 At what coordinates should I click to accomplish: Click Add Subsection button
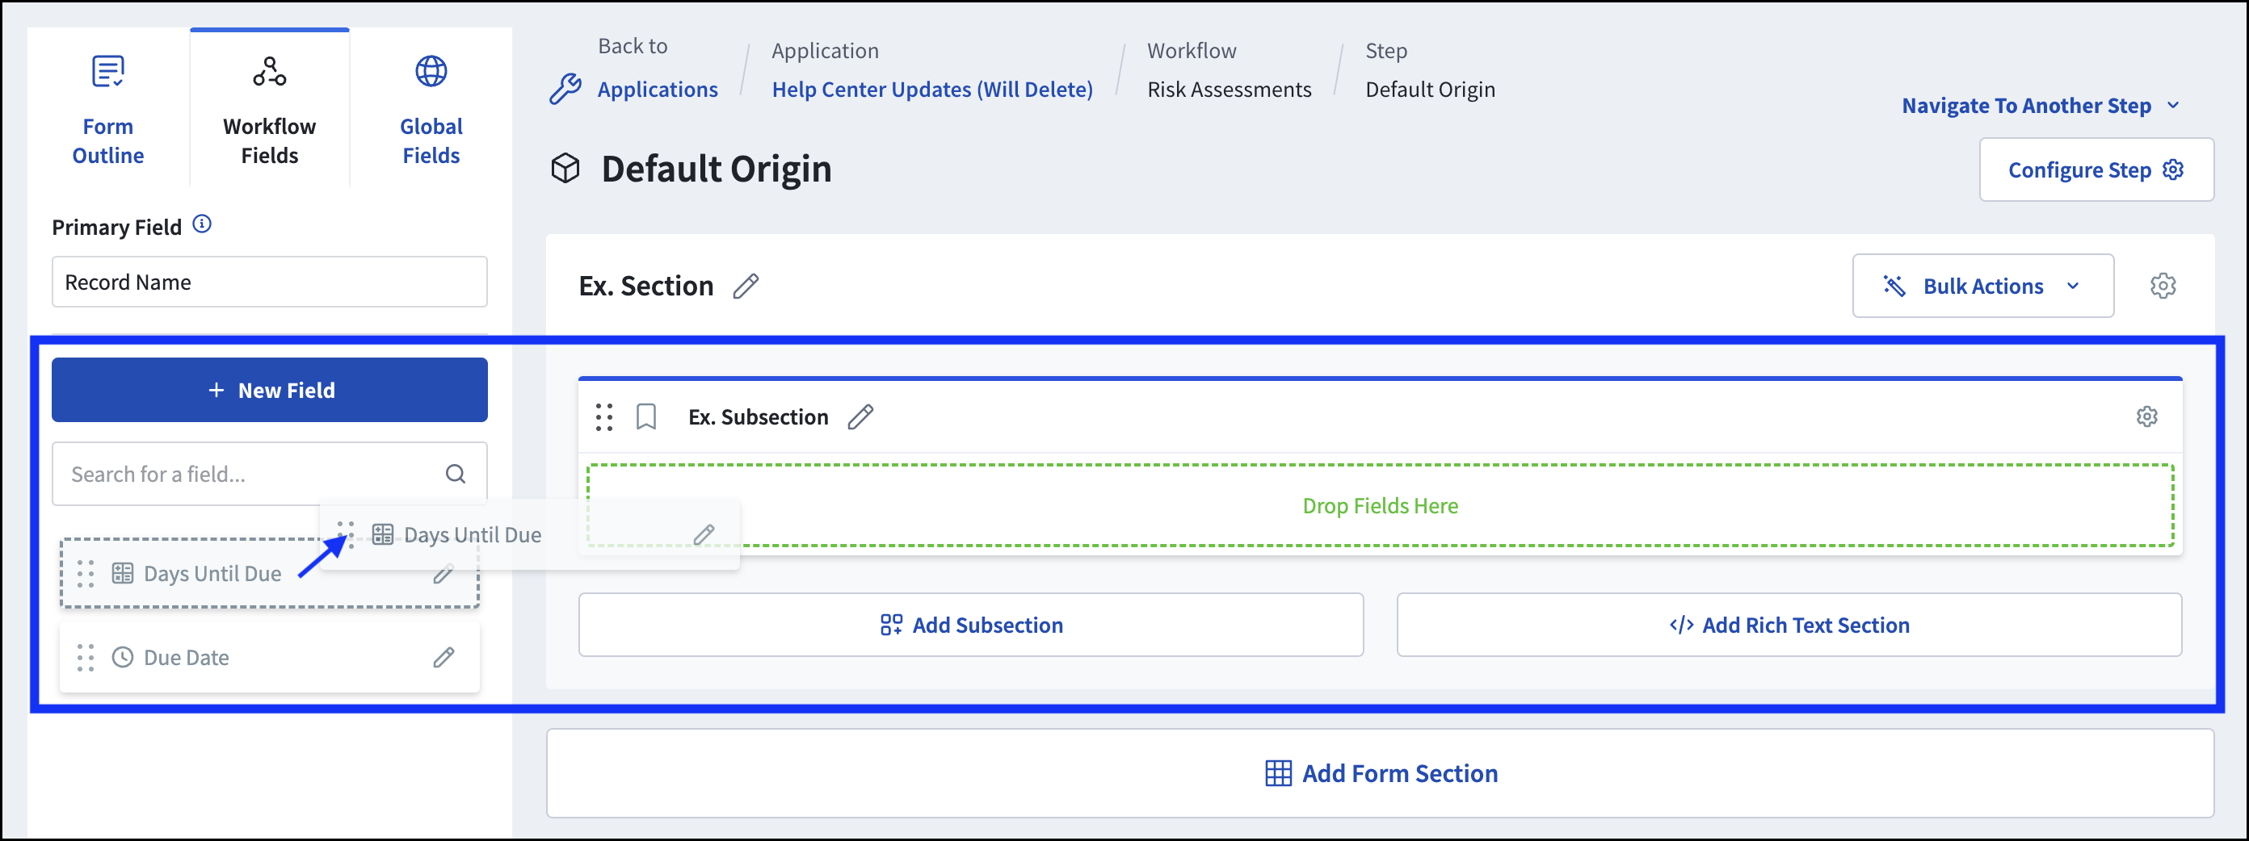971,625
